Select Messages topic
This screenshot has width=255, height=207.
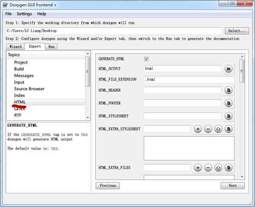pos(24,75)
